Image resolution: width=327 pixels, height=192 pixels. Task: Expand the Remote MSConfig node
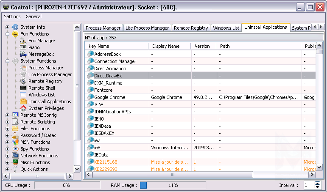pyautogui.click(x=8, y=115)
